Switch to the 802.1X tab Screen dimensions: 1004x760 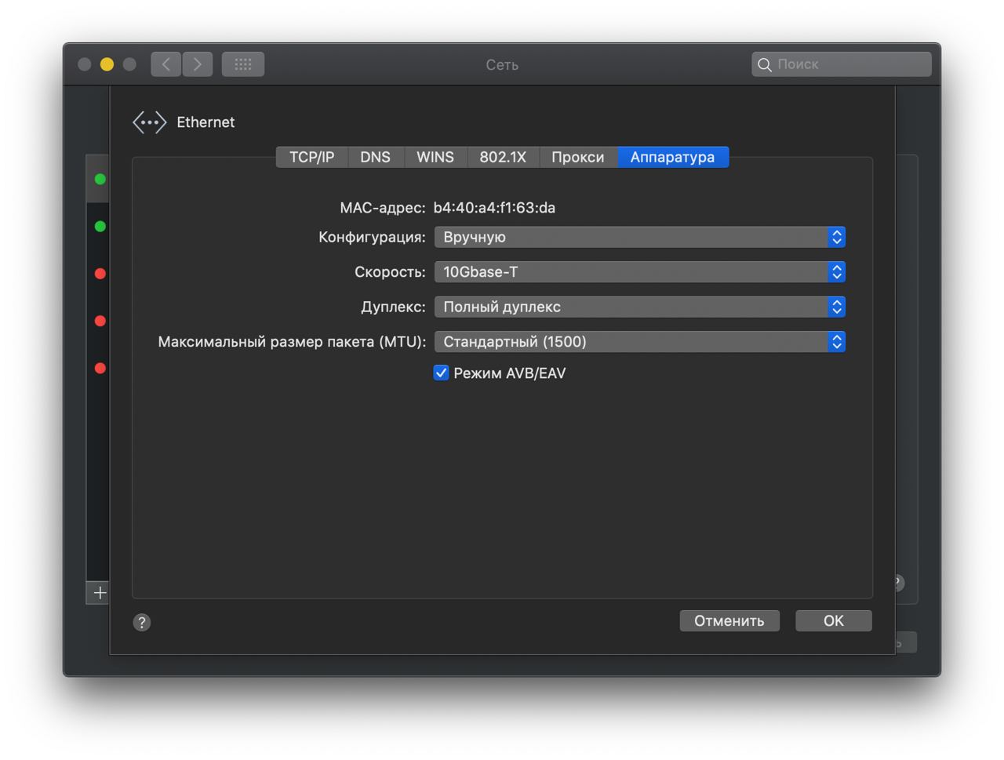503,157
